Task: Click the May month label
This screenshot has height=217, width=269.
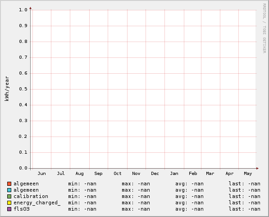Action: click(248, 174)
